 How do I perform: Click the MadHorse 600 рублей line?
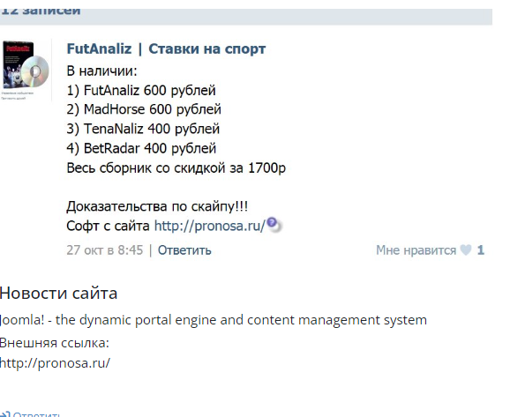click(x=144, y=109)
